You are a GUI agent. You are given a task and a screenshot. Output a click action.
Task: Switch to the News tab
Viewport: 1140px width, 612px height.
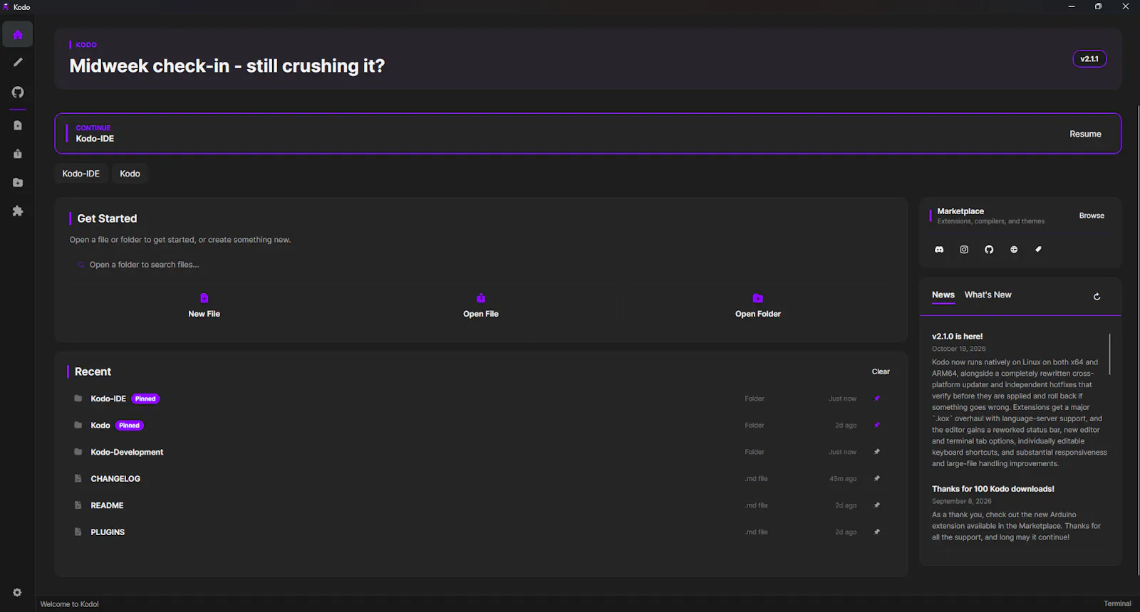point(943,295)
